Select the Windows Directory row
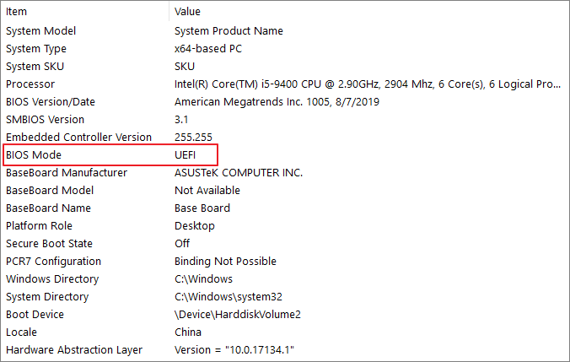 point(52,279)
